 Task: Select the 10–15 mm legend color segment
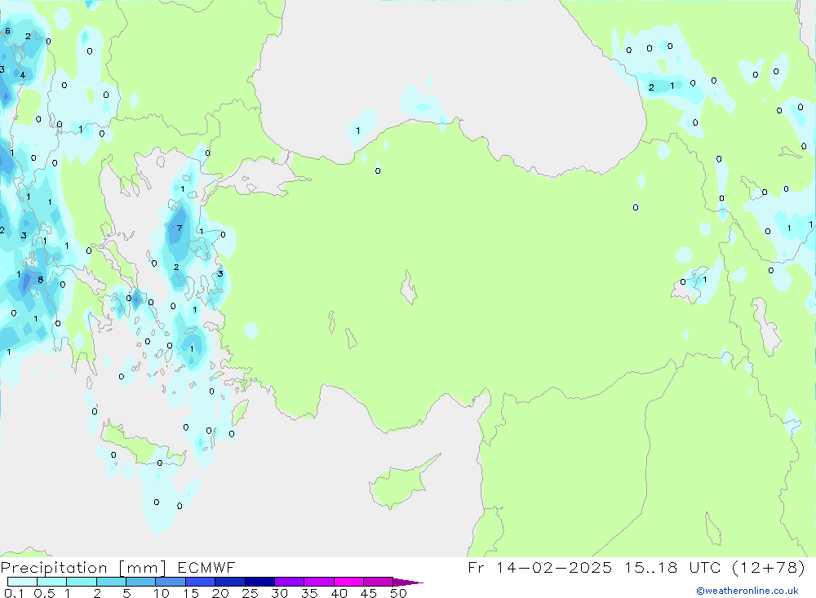171,582
